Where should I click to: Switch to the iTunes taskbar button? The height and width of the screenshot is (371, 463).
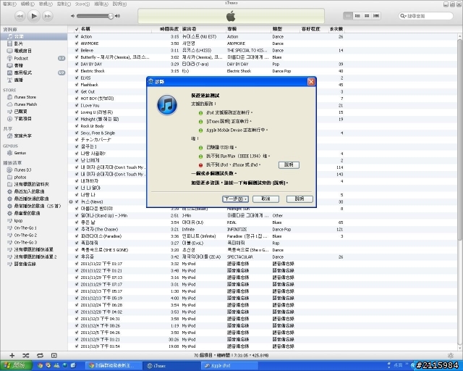click(x=172, y=366)
